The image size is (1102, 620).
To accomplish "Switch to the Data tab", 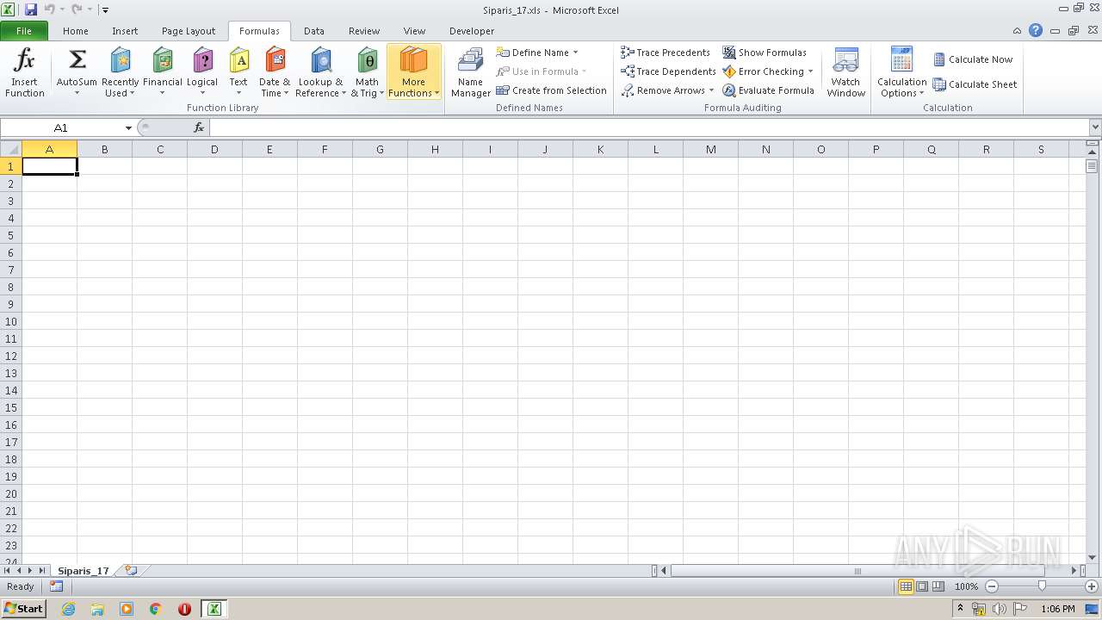I will (x=314, y=31).
